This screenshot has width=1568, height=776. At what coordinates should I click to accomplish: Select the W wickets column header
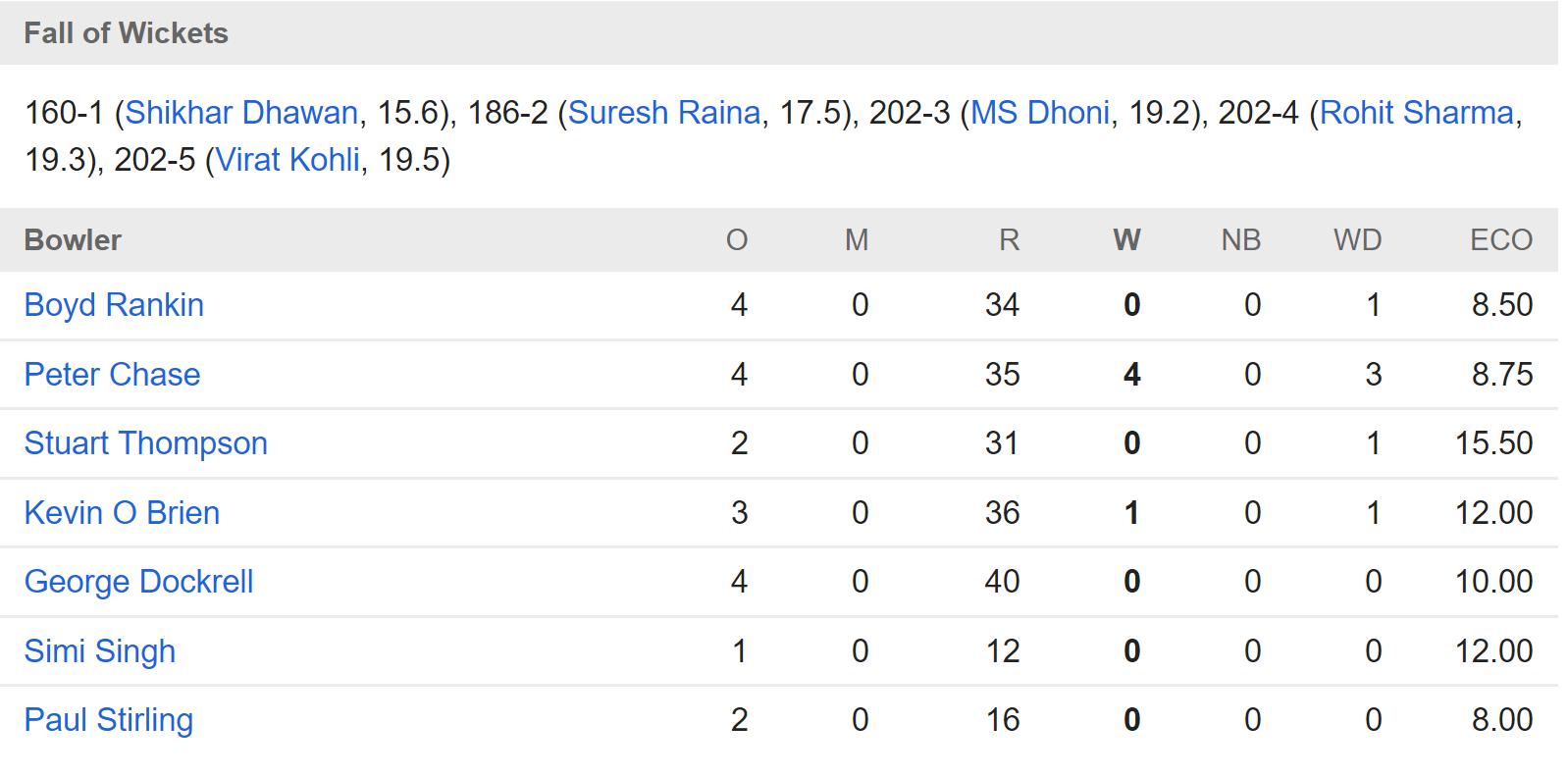pyautogui.click(x=1126, y=240)
